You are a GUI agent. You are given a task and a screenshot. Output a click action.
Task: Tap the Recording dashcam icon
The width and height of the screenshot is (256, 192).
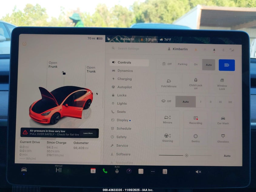click(x=196, y=120)
